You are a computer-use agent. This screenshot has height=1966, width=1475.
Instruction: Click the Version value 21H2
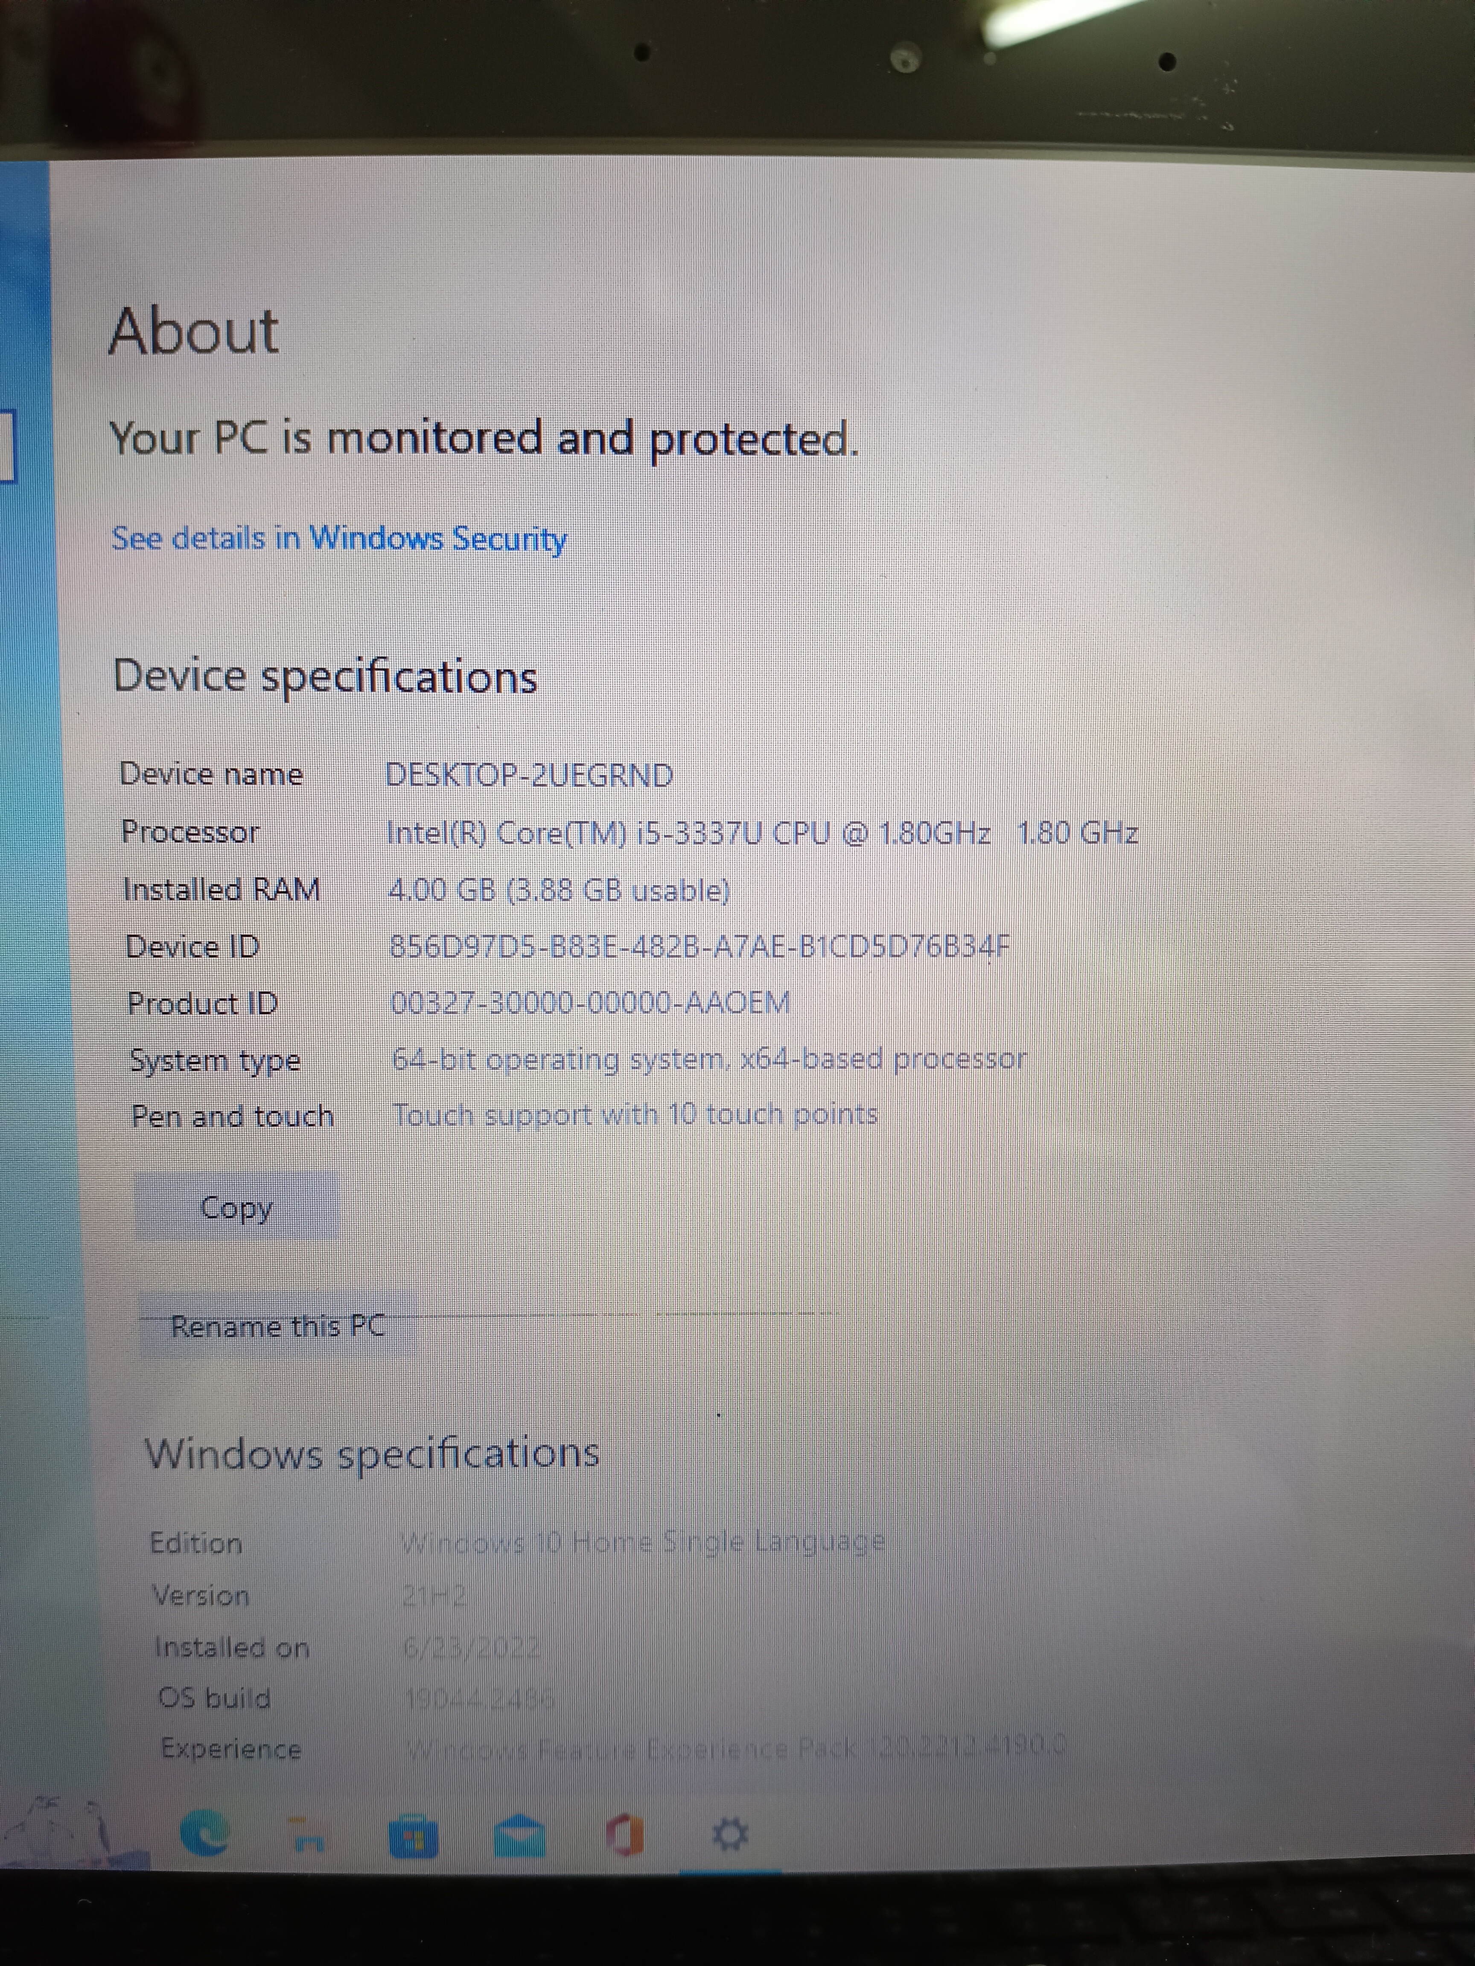pyautogui.click(x=434, y=1596)
